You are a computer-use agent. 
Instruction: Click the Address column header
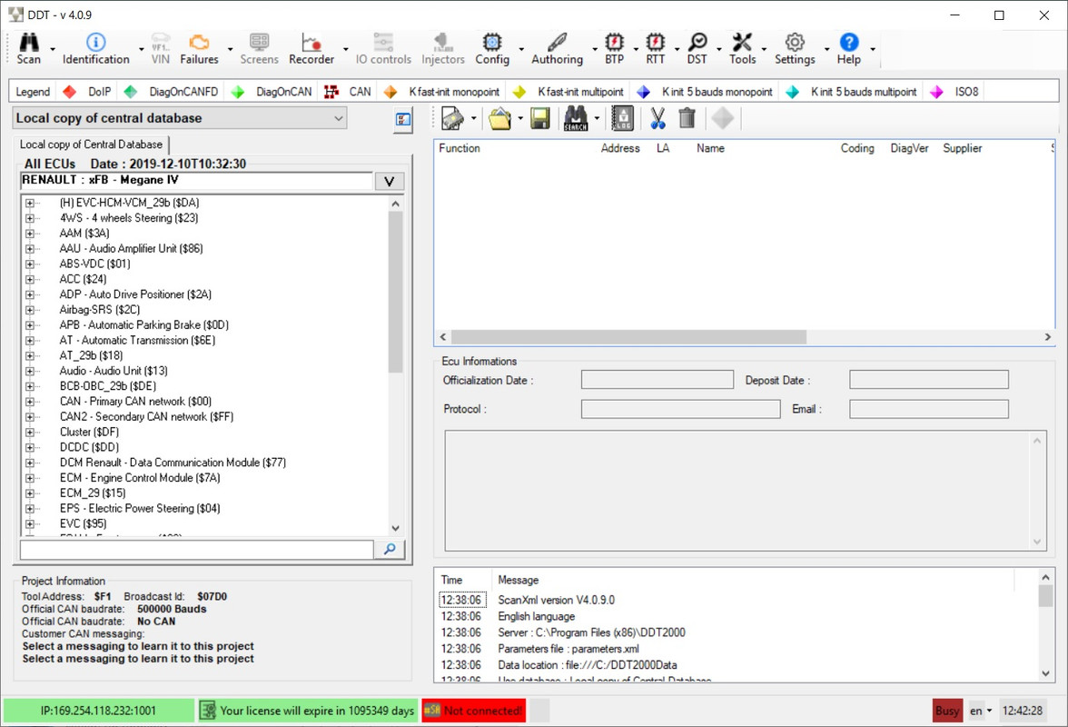click(x=619, y=148)
